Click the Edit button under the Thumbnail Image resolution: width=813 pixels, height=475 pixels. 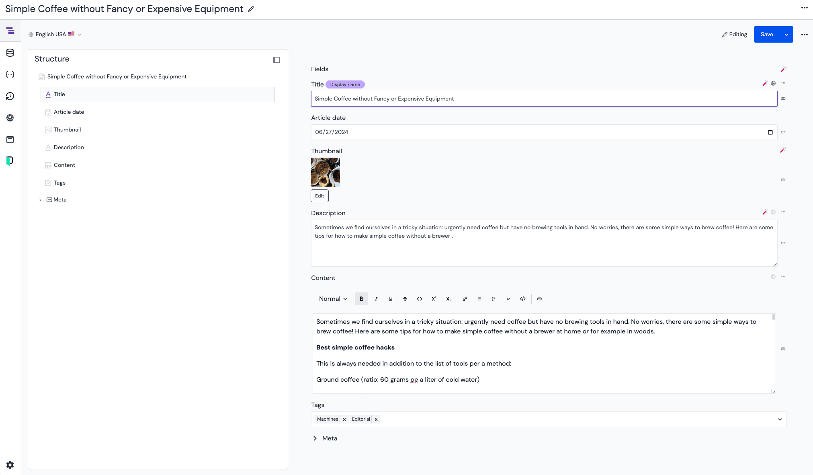point(319,196)
